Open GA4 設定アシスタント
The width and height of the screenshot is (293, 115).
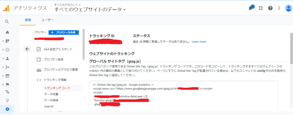(x=58, y=49)
